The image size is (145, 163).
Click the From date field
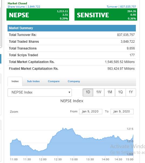[x=90, y=112]
